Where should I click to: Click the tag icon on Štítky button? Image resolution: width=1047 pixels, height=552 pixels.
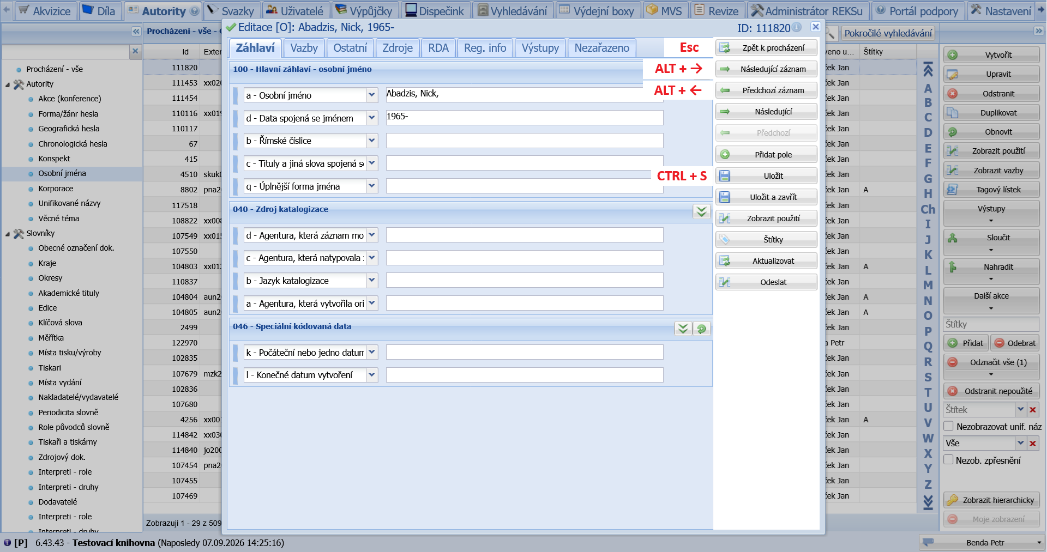click(725, 240)
